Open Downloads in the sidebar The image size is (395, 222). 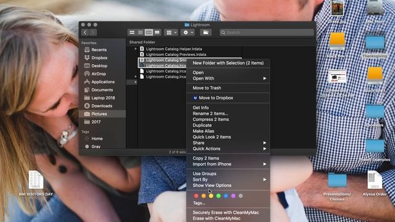point(102,106)
